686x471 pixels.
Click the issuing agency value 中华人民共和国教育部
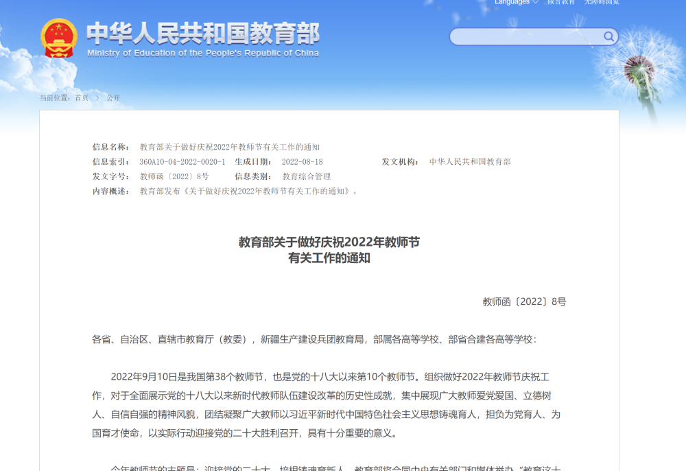click(470, 162)
